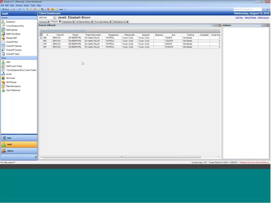Open Outlook Mail from sidebar
The height and width of the screenshot is (203, 271).
coord(12,42)
